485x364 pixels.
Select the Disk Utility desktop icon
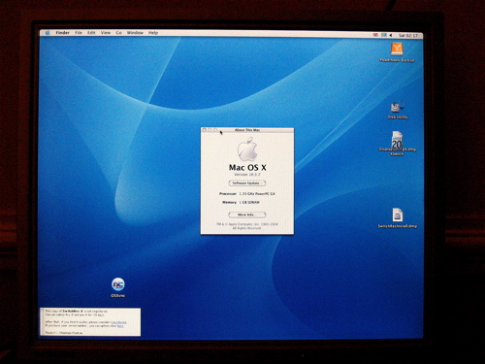coord(398,107)
